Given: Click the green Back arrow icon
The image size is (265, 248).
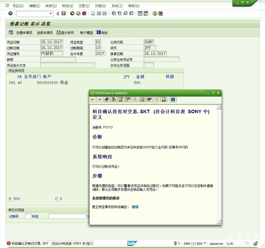Looking at the screenshot, I should click(x=72, y=13).
